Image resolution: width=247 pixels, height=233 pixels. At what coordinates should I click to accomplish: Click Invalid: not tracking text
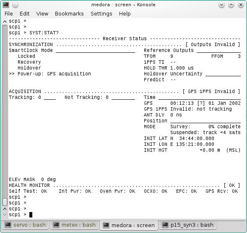tap(201, 109)
